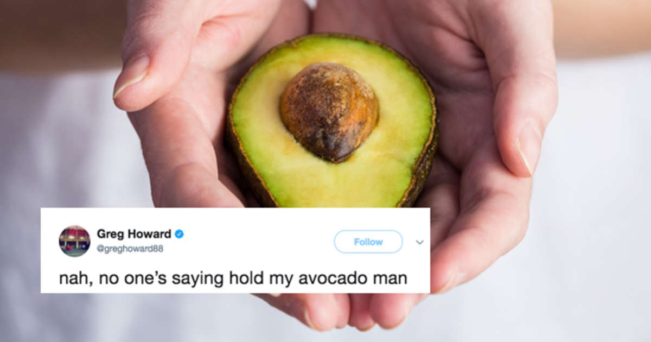
Task: Click the brown avocado pit
Action: [329, 111]
